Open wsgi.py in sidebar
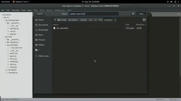Screen dimensions: 181x101 (13, 34)
